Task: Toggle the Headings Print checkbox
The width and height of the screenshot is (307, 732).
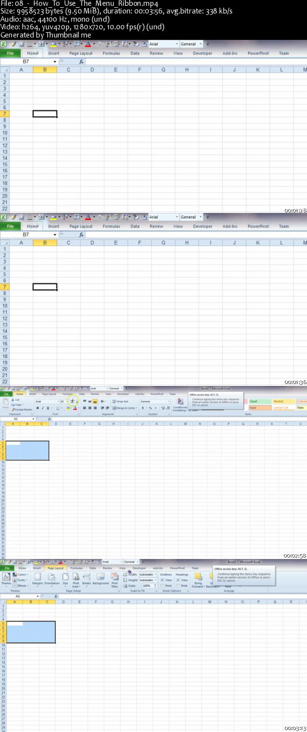Action: (x=178, y=586)
